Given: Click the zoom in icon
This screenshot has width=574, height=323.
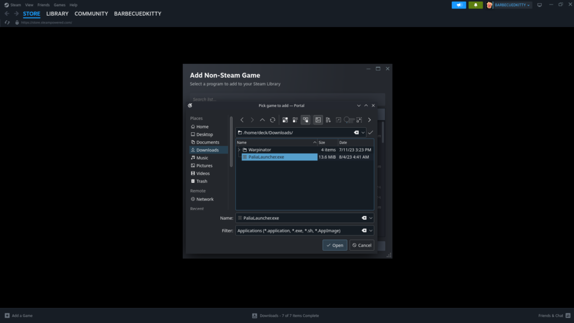Looking at the screenshot, I should click(x=359, y=120).
